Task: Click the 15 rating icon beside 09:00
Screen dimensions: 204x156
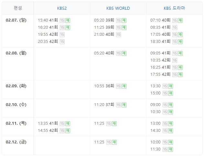Action: (165, 105)
